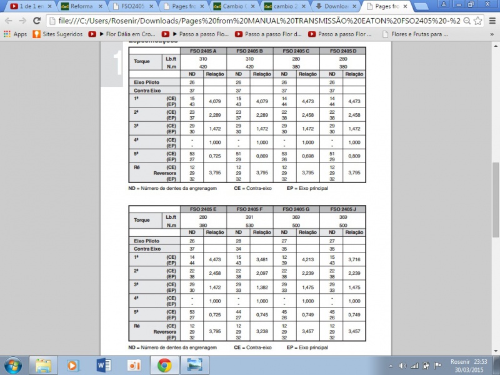Open the Sites Sugeridos bookmark

pos(57,34)
